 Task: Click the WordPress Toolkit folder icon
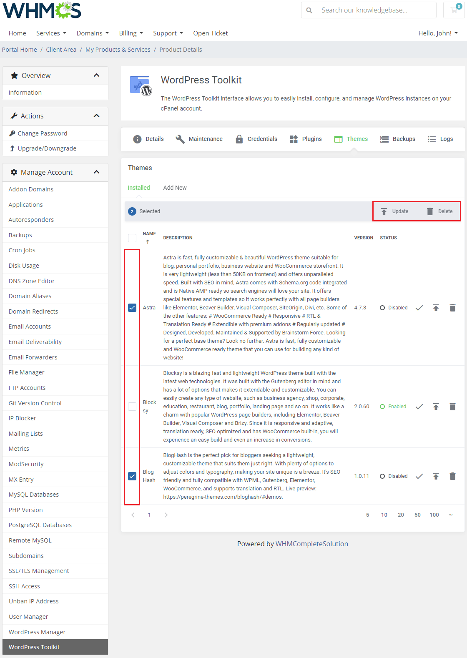[141, 85]
